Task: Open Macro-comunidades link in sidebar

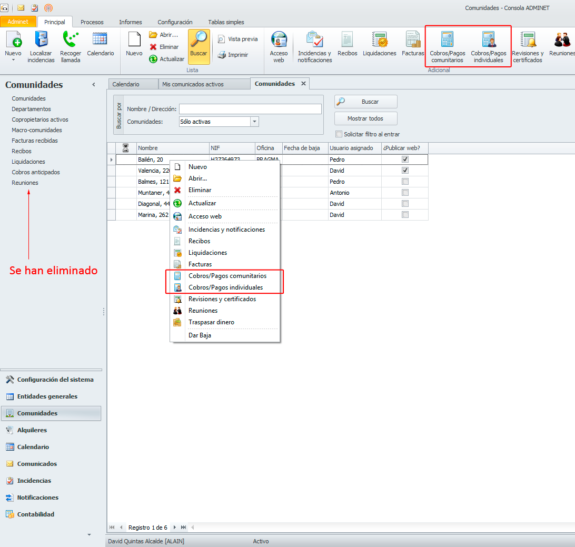Action: (37, 130)
